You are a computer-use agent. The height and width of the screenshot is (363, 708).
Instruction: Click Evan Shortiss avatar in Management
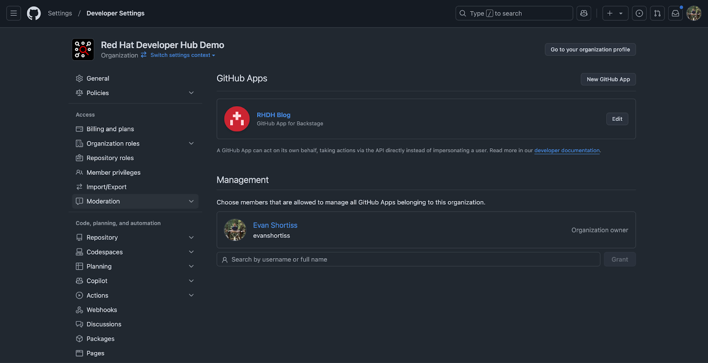tap(235, 230)
